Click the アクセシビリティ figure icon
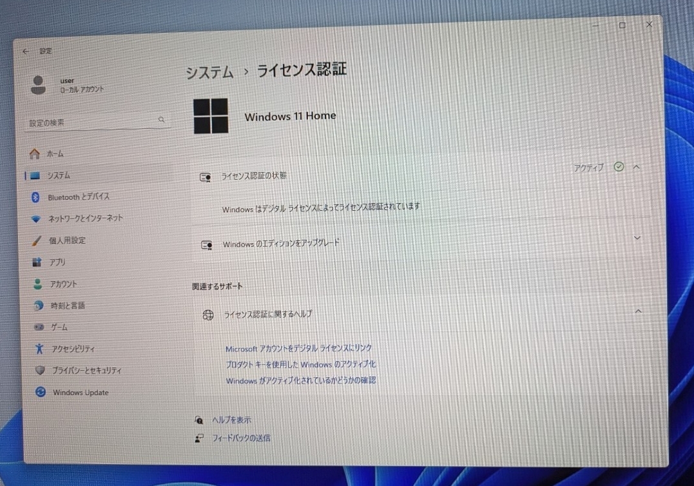 [x=39, y=349]
